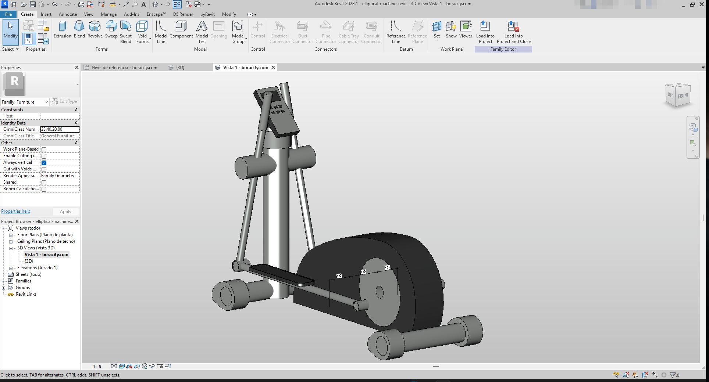Click the Show work plane icon

pos(451,29)
